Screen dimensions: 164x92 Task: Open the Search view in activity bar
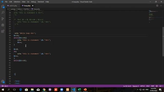(3, 13)
